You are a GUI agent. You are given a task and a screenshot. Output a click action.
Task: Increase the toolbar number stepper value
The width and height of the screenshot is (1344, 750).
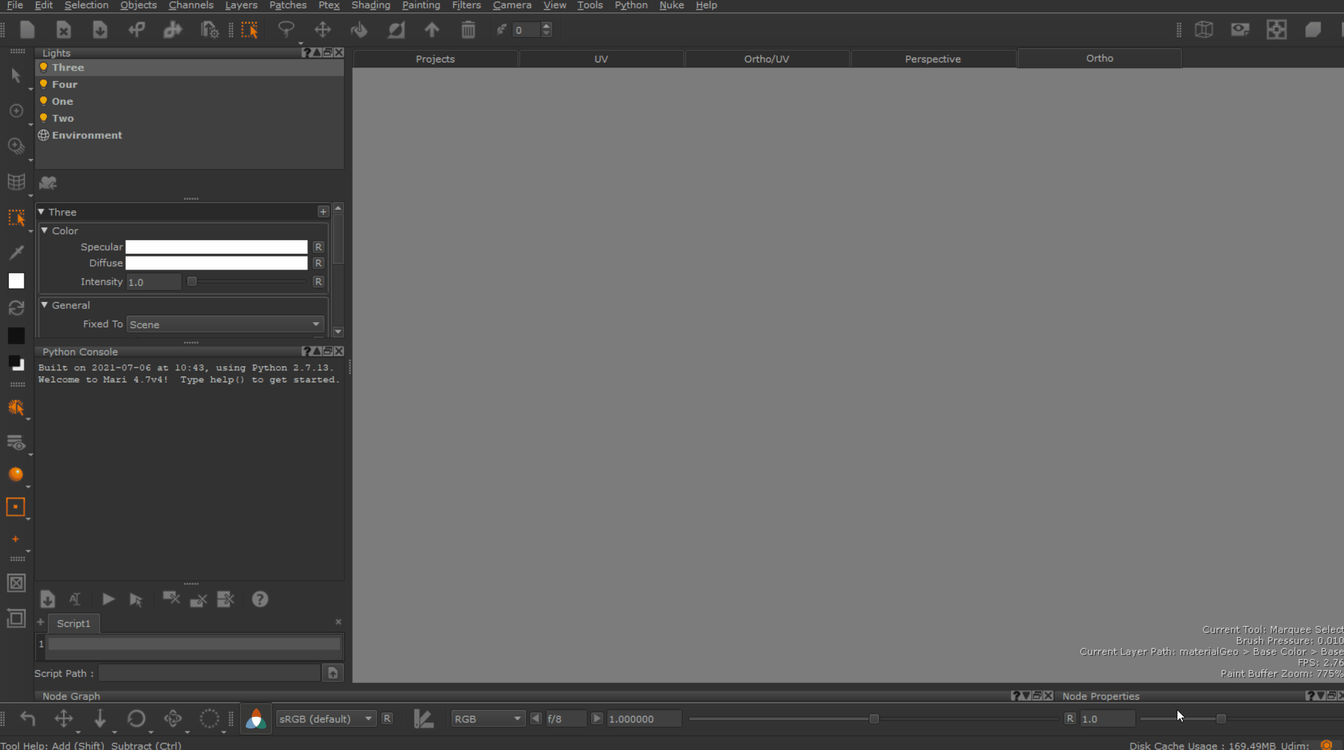pyautogui.click(x=546, y=26)
